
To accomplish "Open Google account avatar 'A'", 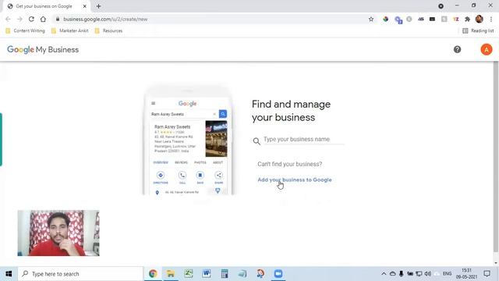I will (x=487, y=49).
